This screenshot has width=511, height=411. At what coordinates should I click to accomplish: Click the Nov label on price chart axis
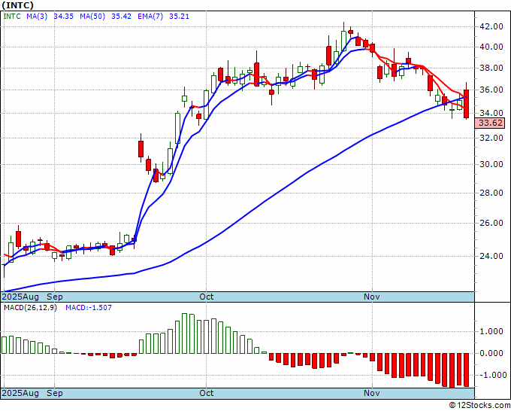372,297
